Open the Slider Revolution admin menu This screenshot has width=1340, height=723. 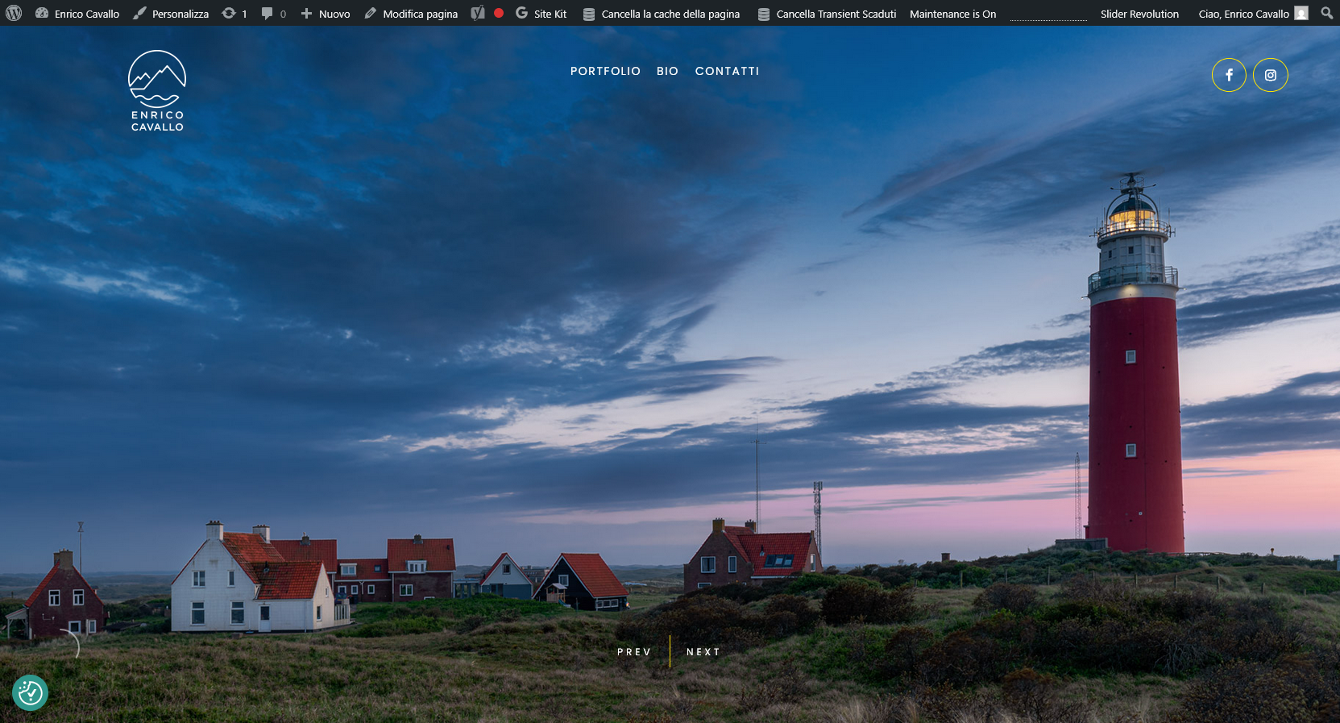[x=1139, y=14]
